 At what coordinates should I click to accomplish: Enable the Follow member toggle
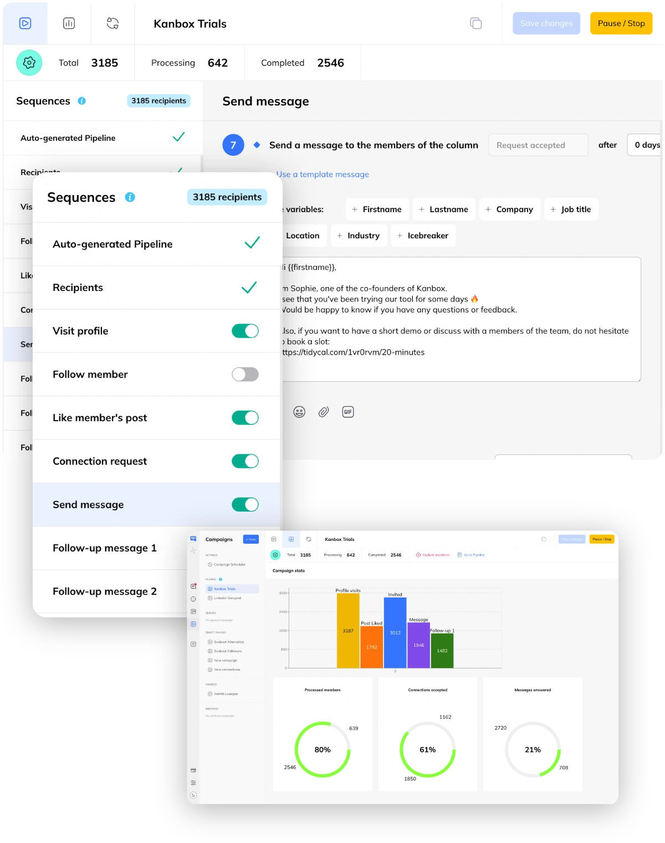[245, 375]
